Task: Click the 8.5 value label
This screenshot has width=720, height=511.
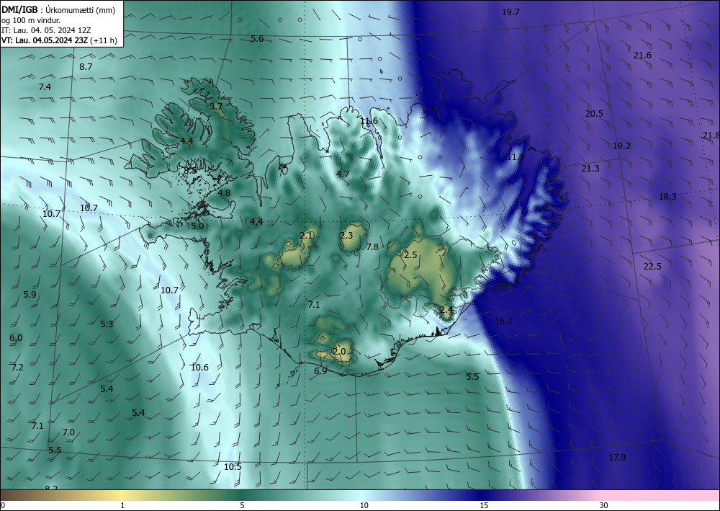Action: click(190, 171)
